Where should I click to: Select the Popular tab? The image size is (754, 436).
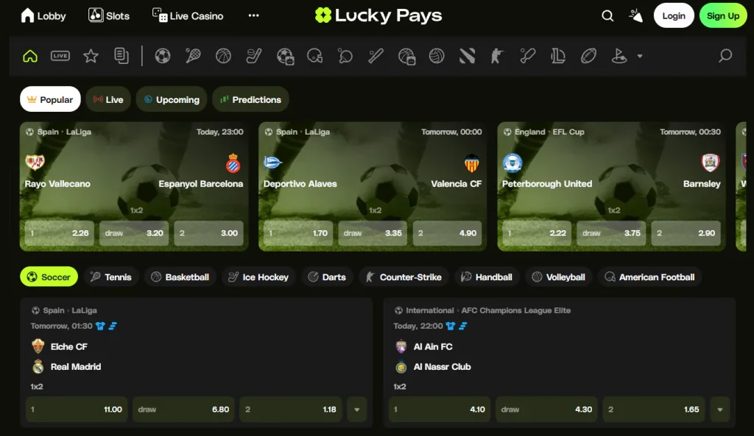tap(50, 99)
